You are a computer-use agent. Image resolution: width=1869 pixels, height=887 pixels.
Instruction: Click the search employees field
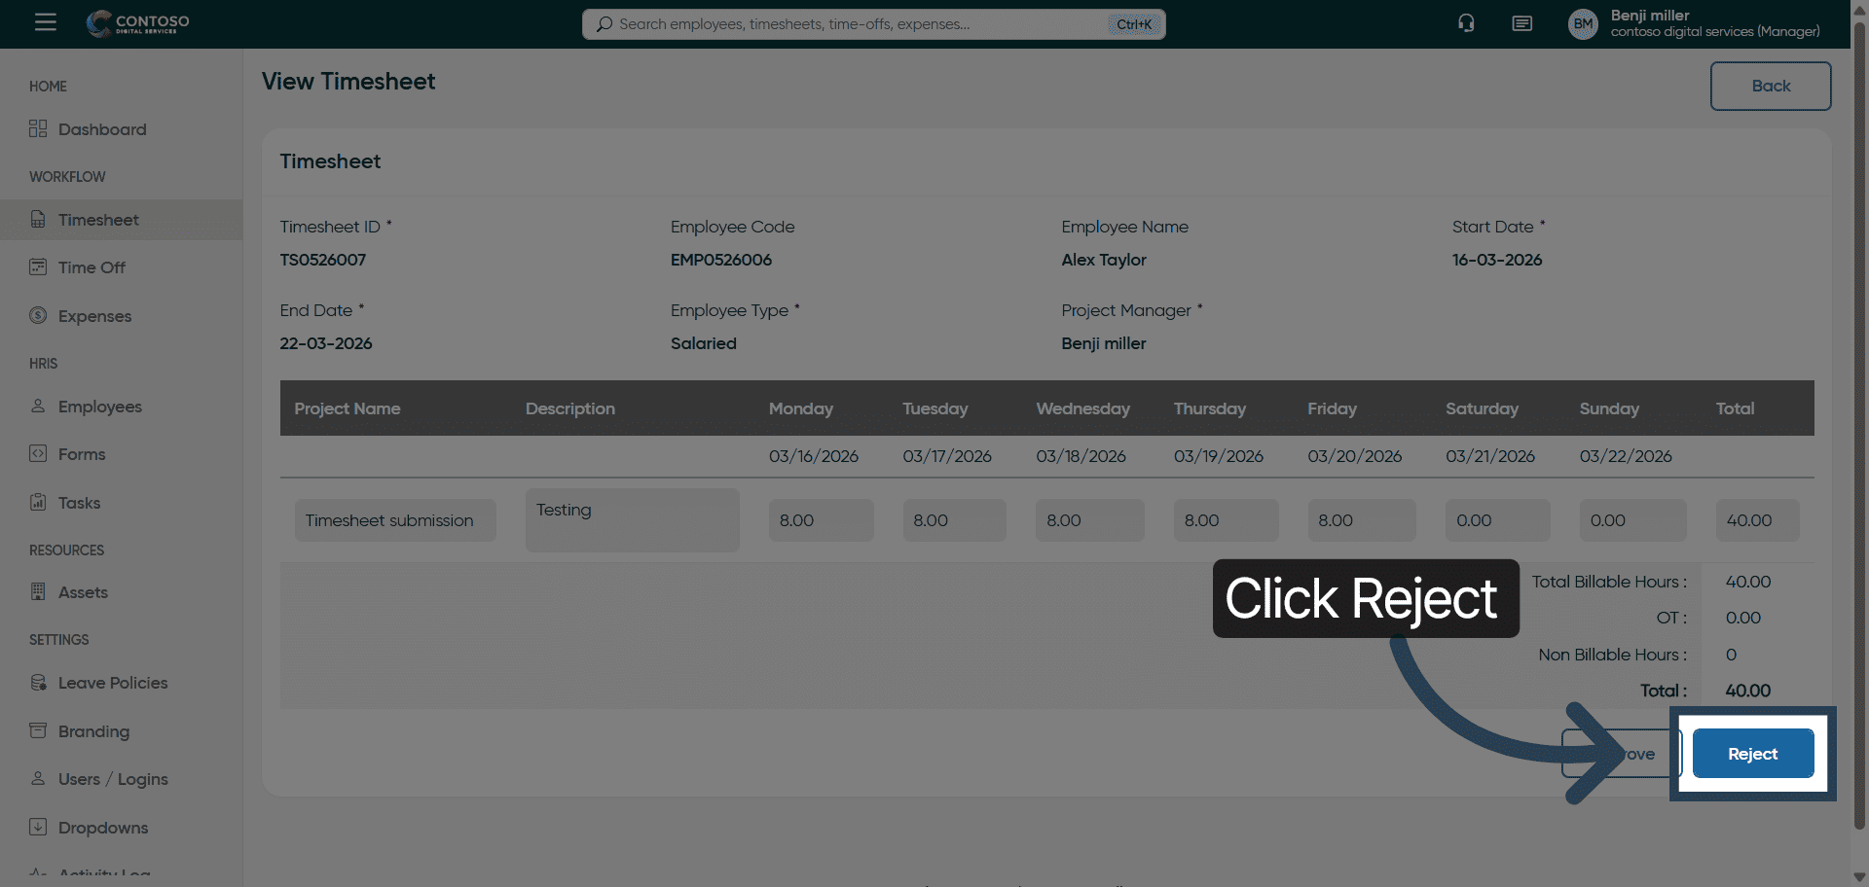click(x=857, y=24)
